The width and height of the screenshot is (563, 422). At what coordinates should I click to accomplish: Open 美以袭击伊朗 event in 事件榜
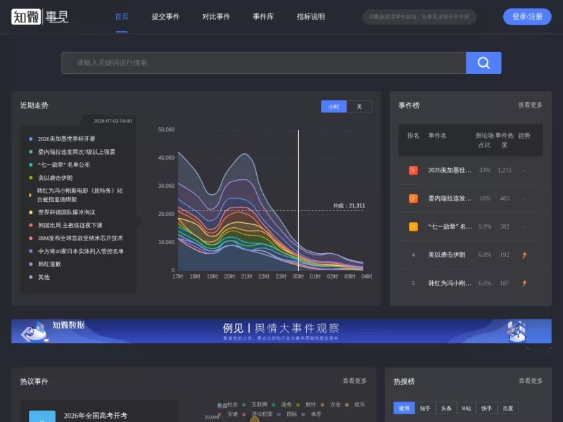coord(470,255)
